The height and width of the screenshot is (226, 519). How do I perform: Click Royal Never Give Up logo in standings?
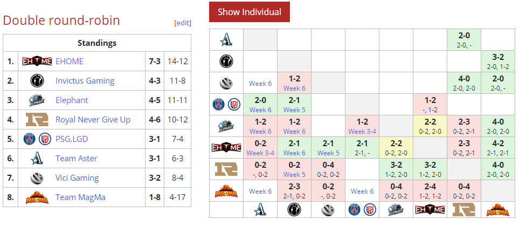pos(37,120)
